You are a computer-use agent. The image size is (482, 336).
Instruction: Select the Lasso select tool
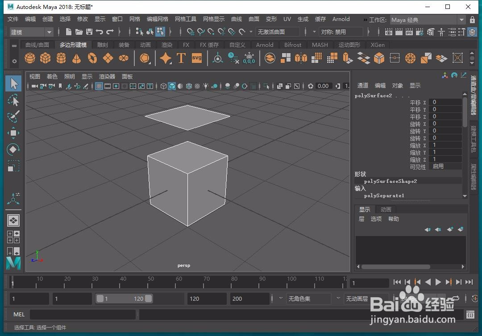[13, 100]
